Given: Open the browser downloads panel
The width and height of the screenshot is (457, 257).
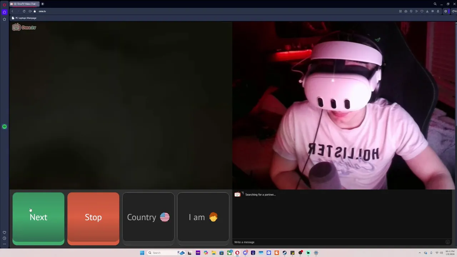Looking at the screenshot, I should 427,11.
